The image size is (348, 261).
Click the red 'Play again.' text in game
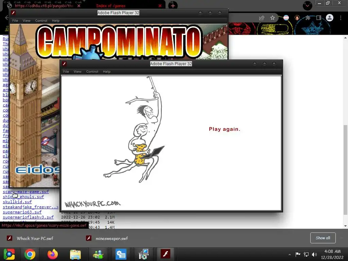pyautogui.click(x=224, y=129)
